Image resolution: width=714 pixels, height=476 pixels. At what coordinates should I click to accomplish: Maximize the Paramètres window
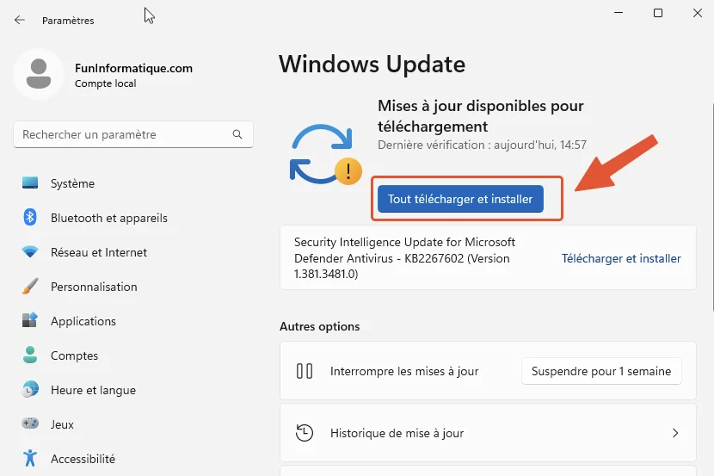658,13
